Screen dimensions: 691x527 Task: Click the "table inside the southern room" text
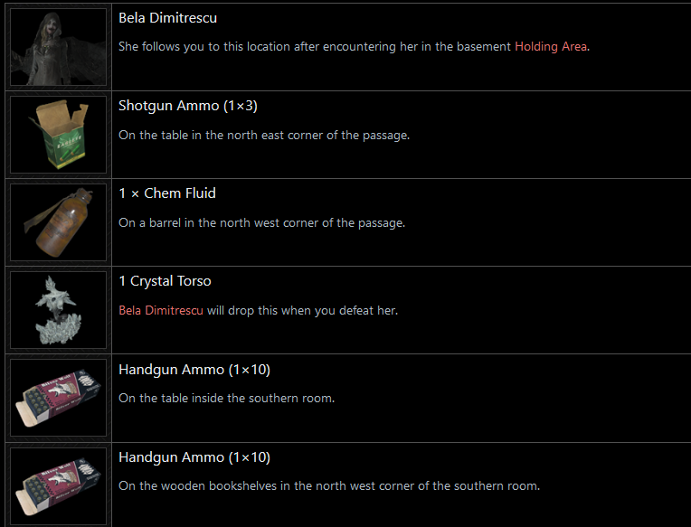[226, 398]
